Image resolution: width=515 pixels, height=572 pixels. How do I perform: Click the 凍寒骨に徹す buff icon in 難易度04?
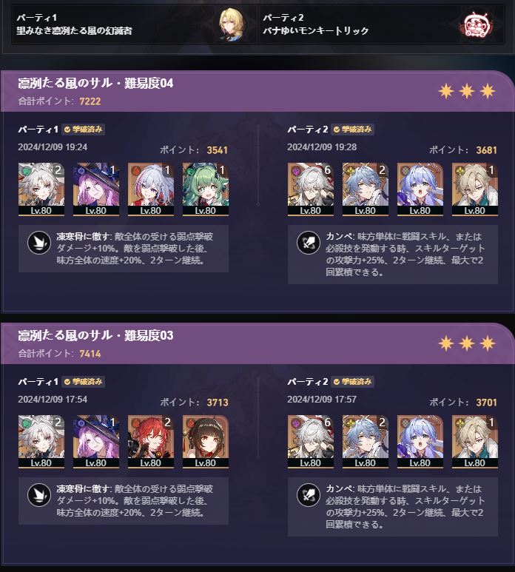tap(39, 243)
